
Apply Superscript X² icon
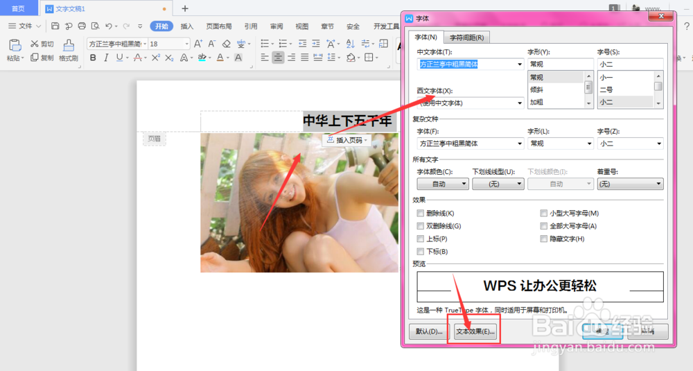pyautogui.click(x=155, y=58)
